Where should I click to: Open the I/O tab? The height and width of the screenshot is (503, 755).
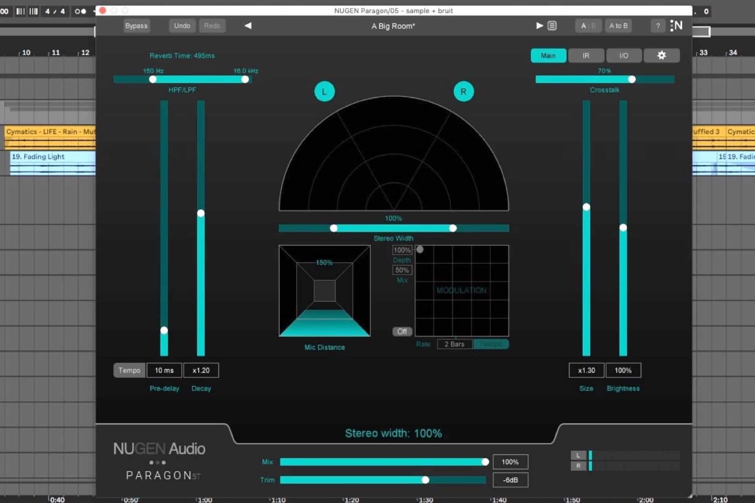point(624,55)
